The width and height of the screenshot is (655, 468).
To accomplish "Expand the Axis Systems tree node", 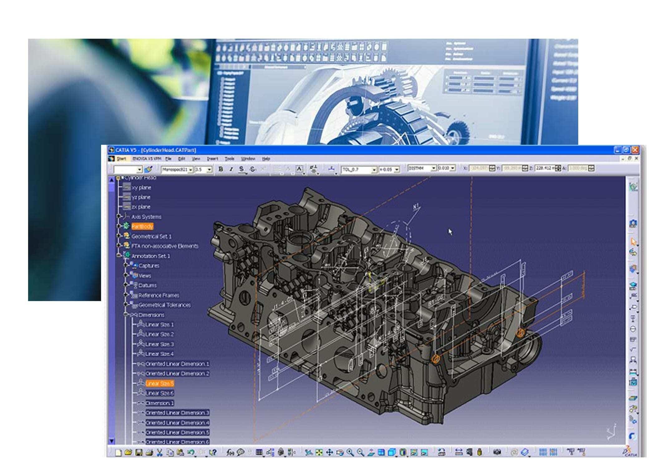I will coord(119,216).
